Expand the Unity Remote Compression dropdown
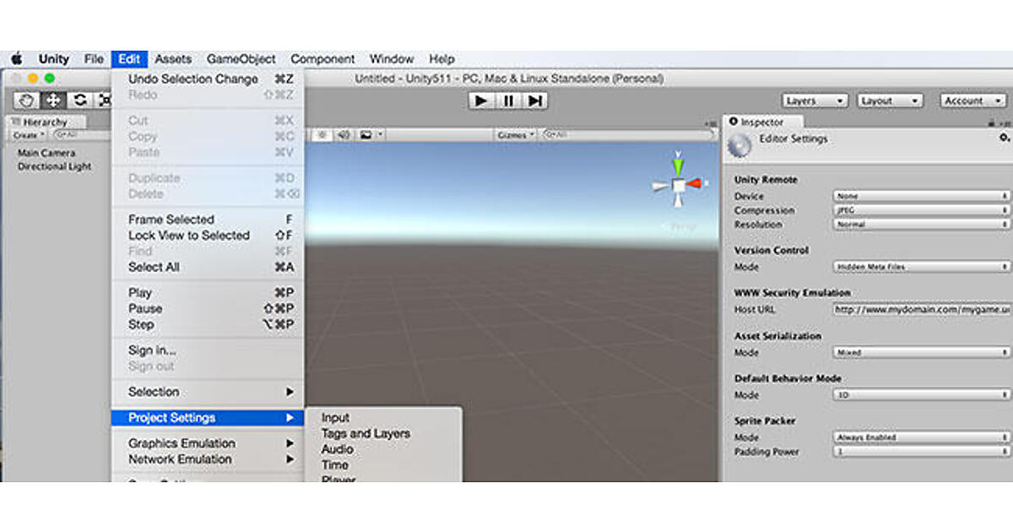The image size is (1013, 532). coord(922,210)
